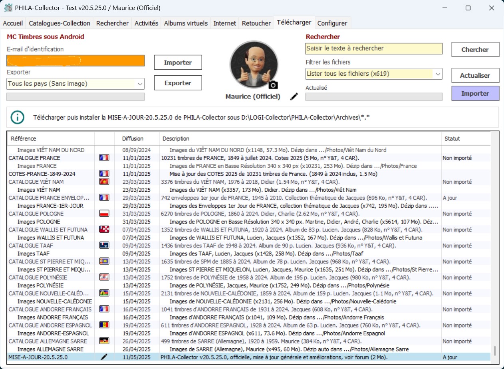
Task: Click the orange e-mail d'identification field
Action: click(75, 61)
